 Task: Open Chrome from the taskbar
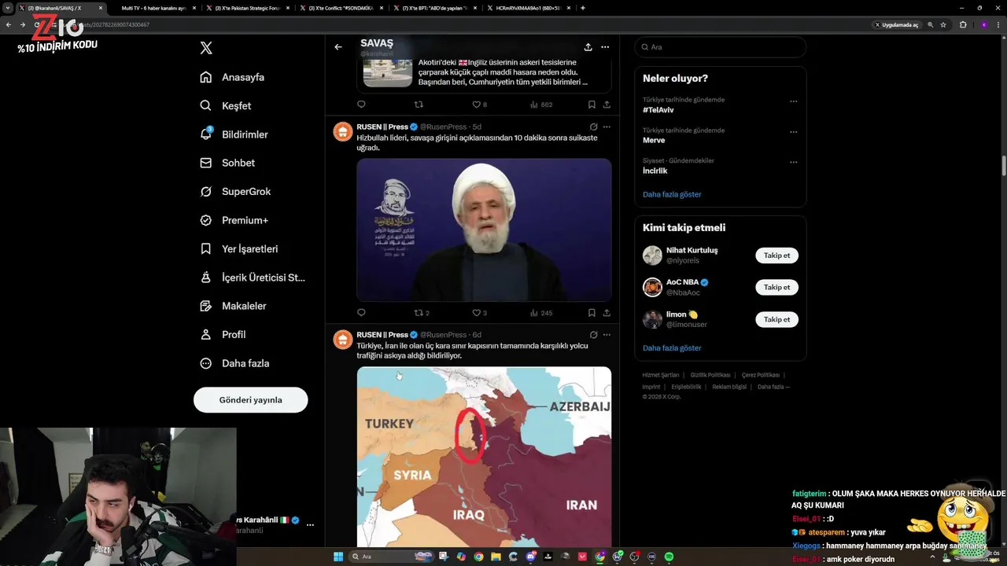point(478,557)
